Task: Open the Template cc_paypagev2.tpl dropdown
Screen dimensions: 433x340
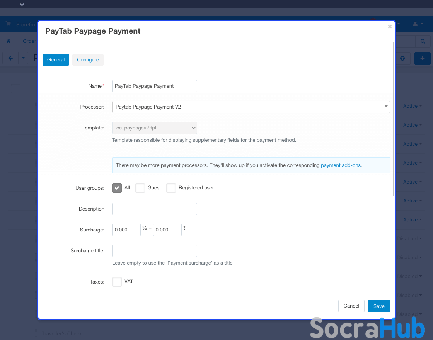Action: coord(154,128)
